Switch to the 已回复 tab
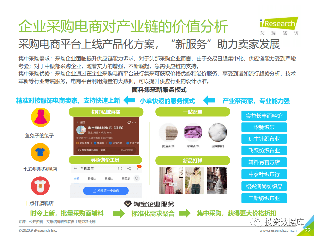 [126, 179]
